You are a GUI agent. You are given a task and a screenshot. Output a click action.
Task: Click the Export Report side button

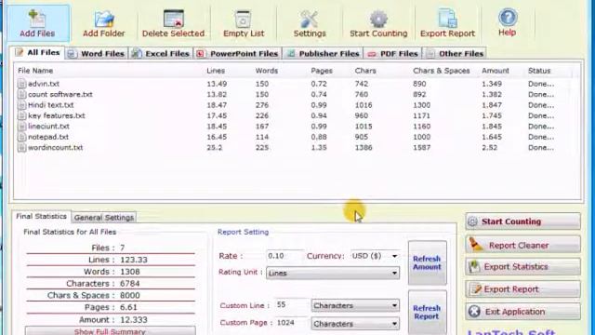[522, 289]
